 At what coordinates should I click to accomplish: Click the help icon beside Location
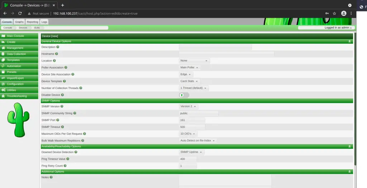54,60
